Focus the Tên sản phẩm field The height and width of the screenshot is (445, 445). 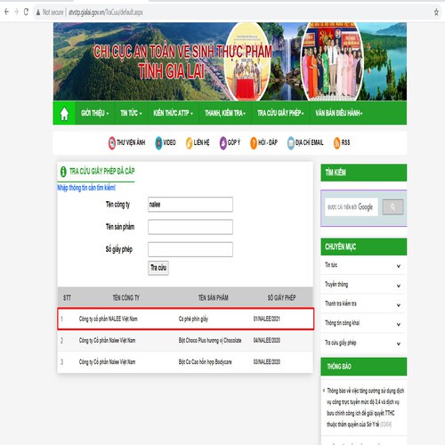click(190, 227)
